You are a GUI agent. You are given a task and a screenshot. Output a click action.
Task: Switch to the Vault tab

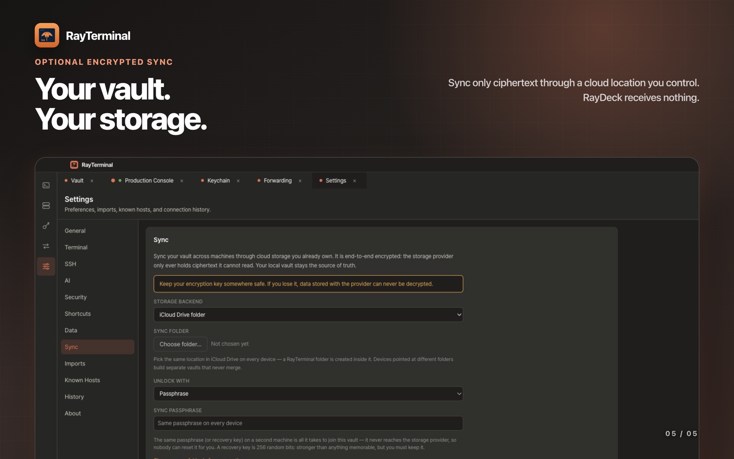[x=77, y=181]
